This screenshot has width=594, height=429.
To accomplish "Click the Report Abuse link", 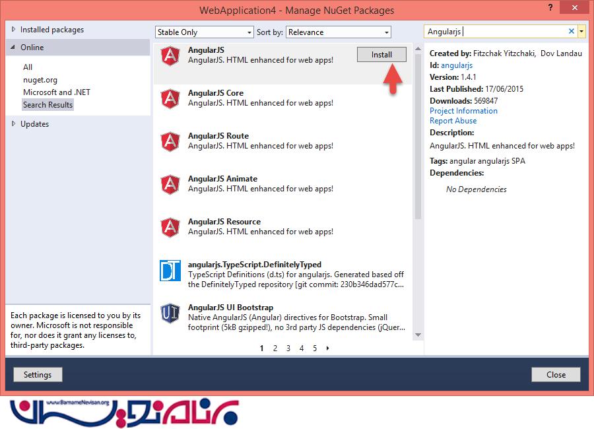I will point(453,121).
